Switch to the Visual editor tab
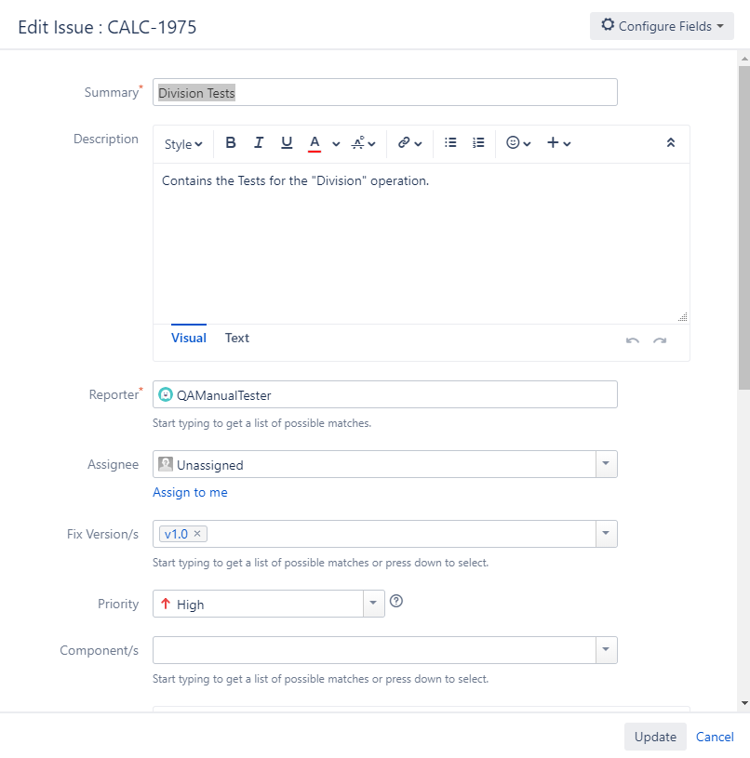Image resolution: width=750 pixels, height=758 pixels. click(x=189, y=338)
